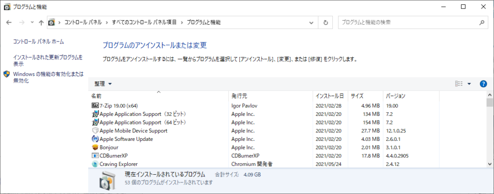Click プログラムと機能 breadcrumb segment
Screen dimensions: 494x194
tap(204, 22)
